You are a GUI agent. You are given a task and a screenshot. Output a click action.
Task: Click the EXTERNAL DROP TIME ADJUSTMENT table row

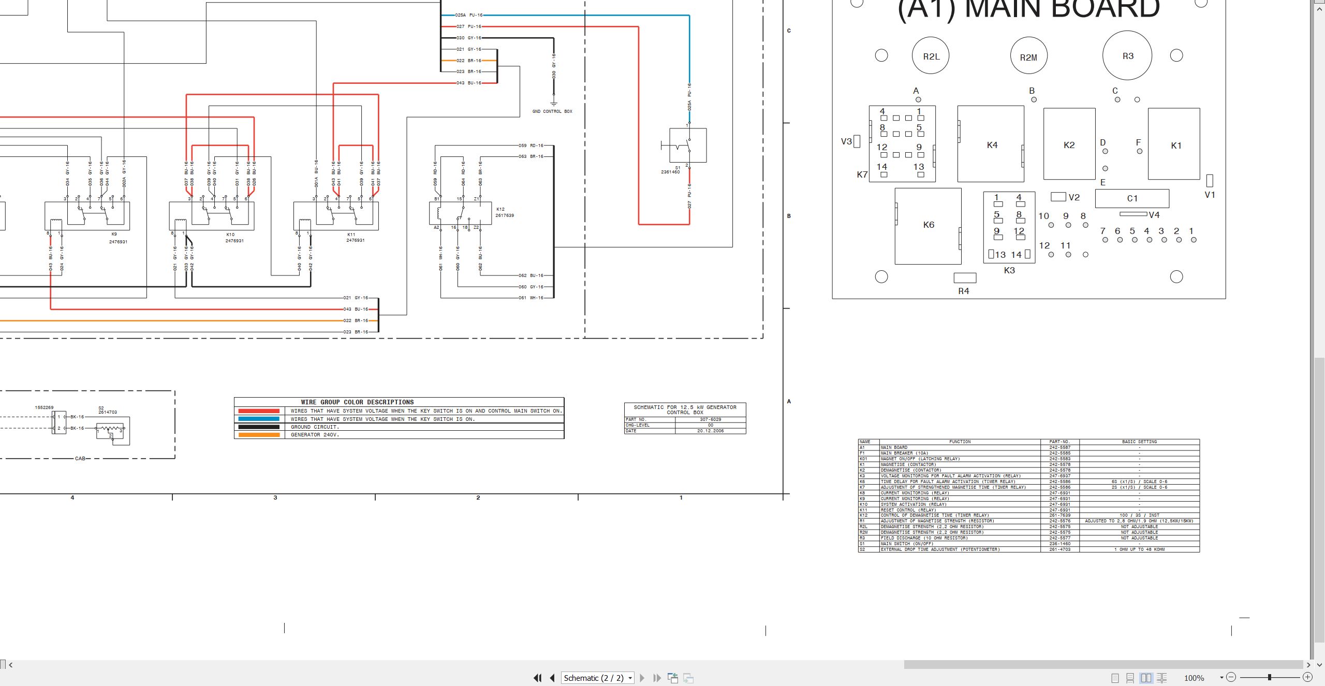click(x=1028, y=549)
